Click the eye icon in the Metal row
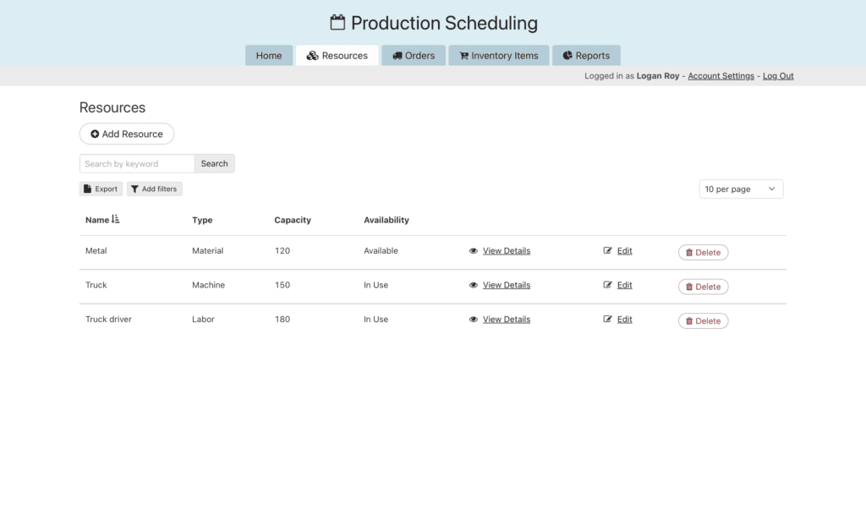The width and height of the screenshot is (866, 509). click(x=474, y=251)
